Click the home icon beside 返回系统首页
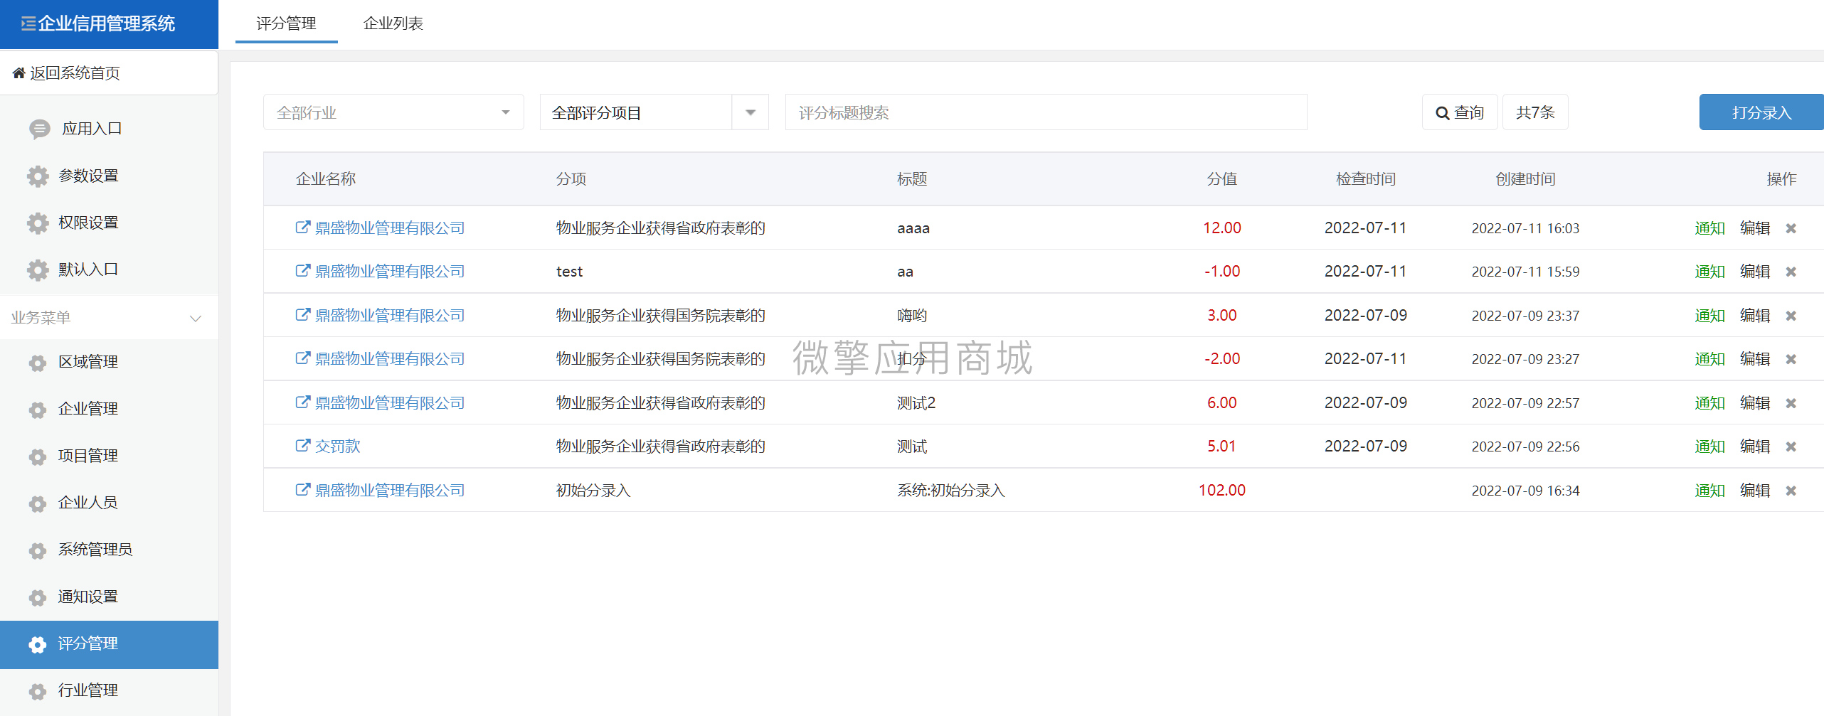This screenshot has width=1824, height=716. (19, 73)
